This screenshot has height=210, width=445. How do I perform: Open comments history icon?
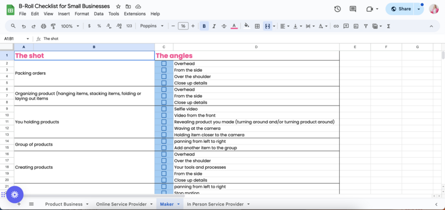point(353,9)
